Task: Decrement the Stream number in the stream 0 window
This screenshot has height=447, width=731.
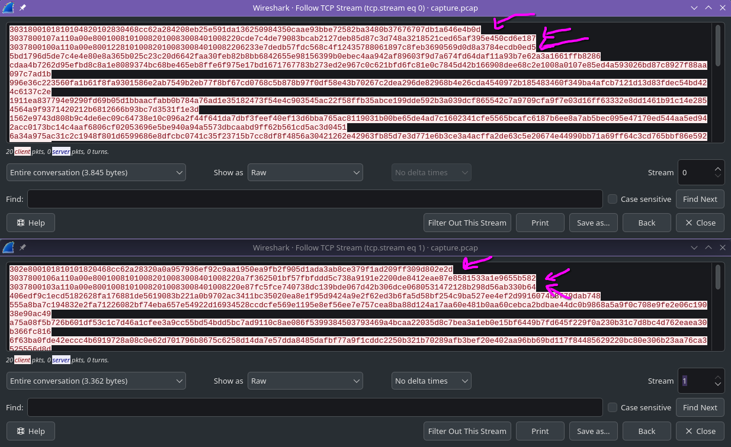Action: (x=718, y=176)
